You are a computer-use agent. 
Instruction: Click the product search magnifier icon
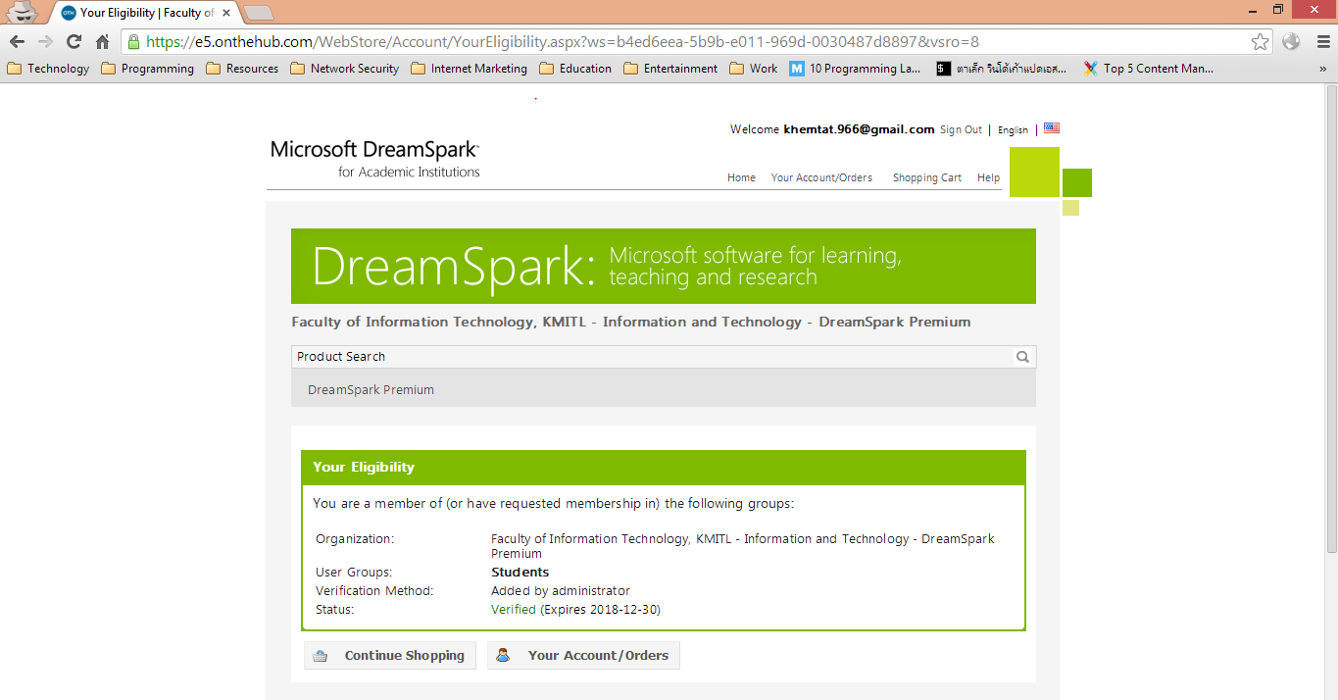pos(1022,357)
